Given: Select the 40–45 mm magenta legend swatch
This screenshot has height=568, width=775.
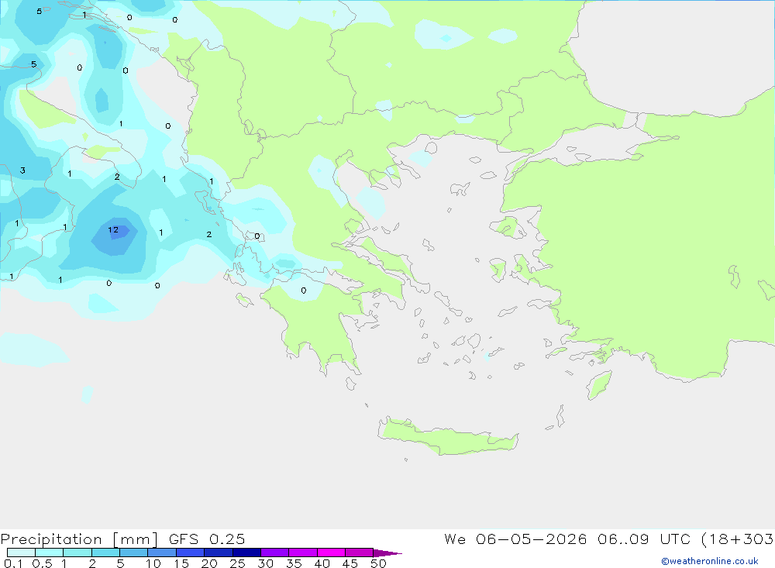Looking at the screenshot, I should tap(331, 553).
